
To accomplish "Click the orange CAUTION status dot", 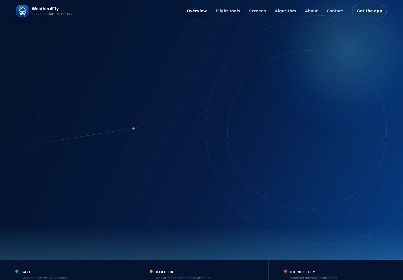I will 151,271.
